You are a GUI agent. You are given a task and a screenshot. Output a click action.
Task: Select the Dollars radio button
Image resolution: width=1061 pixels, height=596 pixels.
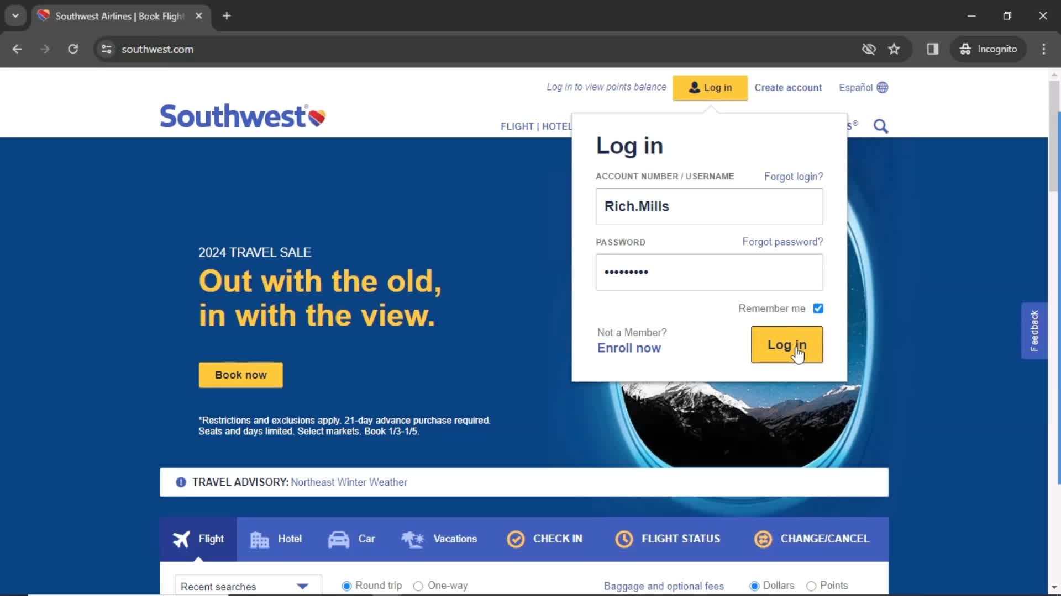tap(754, 586)
